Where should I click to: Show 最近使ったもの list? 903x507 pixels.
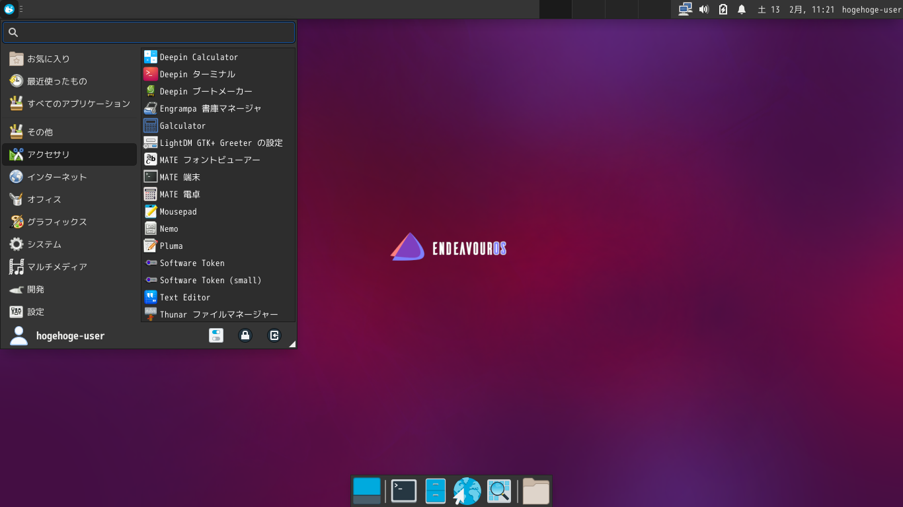click(69, 81)
